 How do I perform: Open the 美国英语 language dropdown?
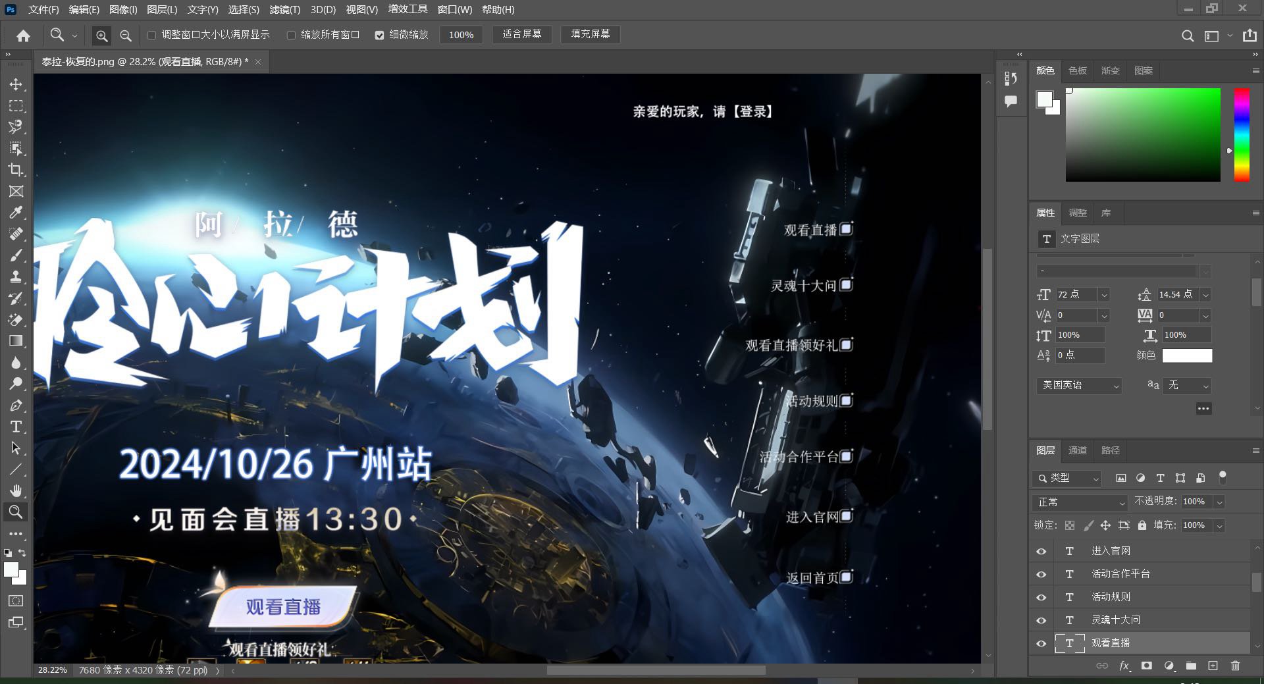click(1079, 385)
